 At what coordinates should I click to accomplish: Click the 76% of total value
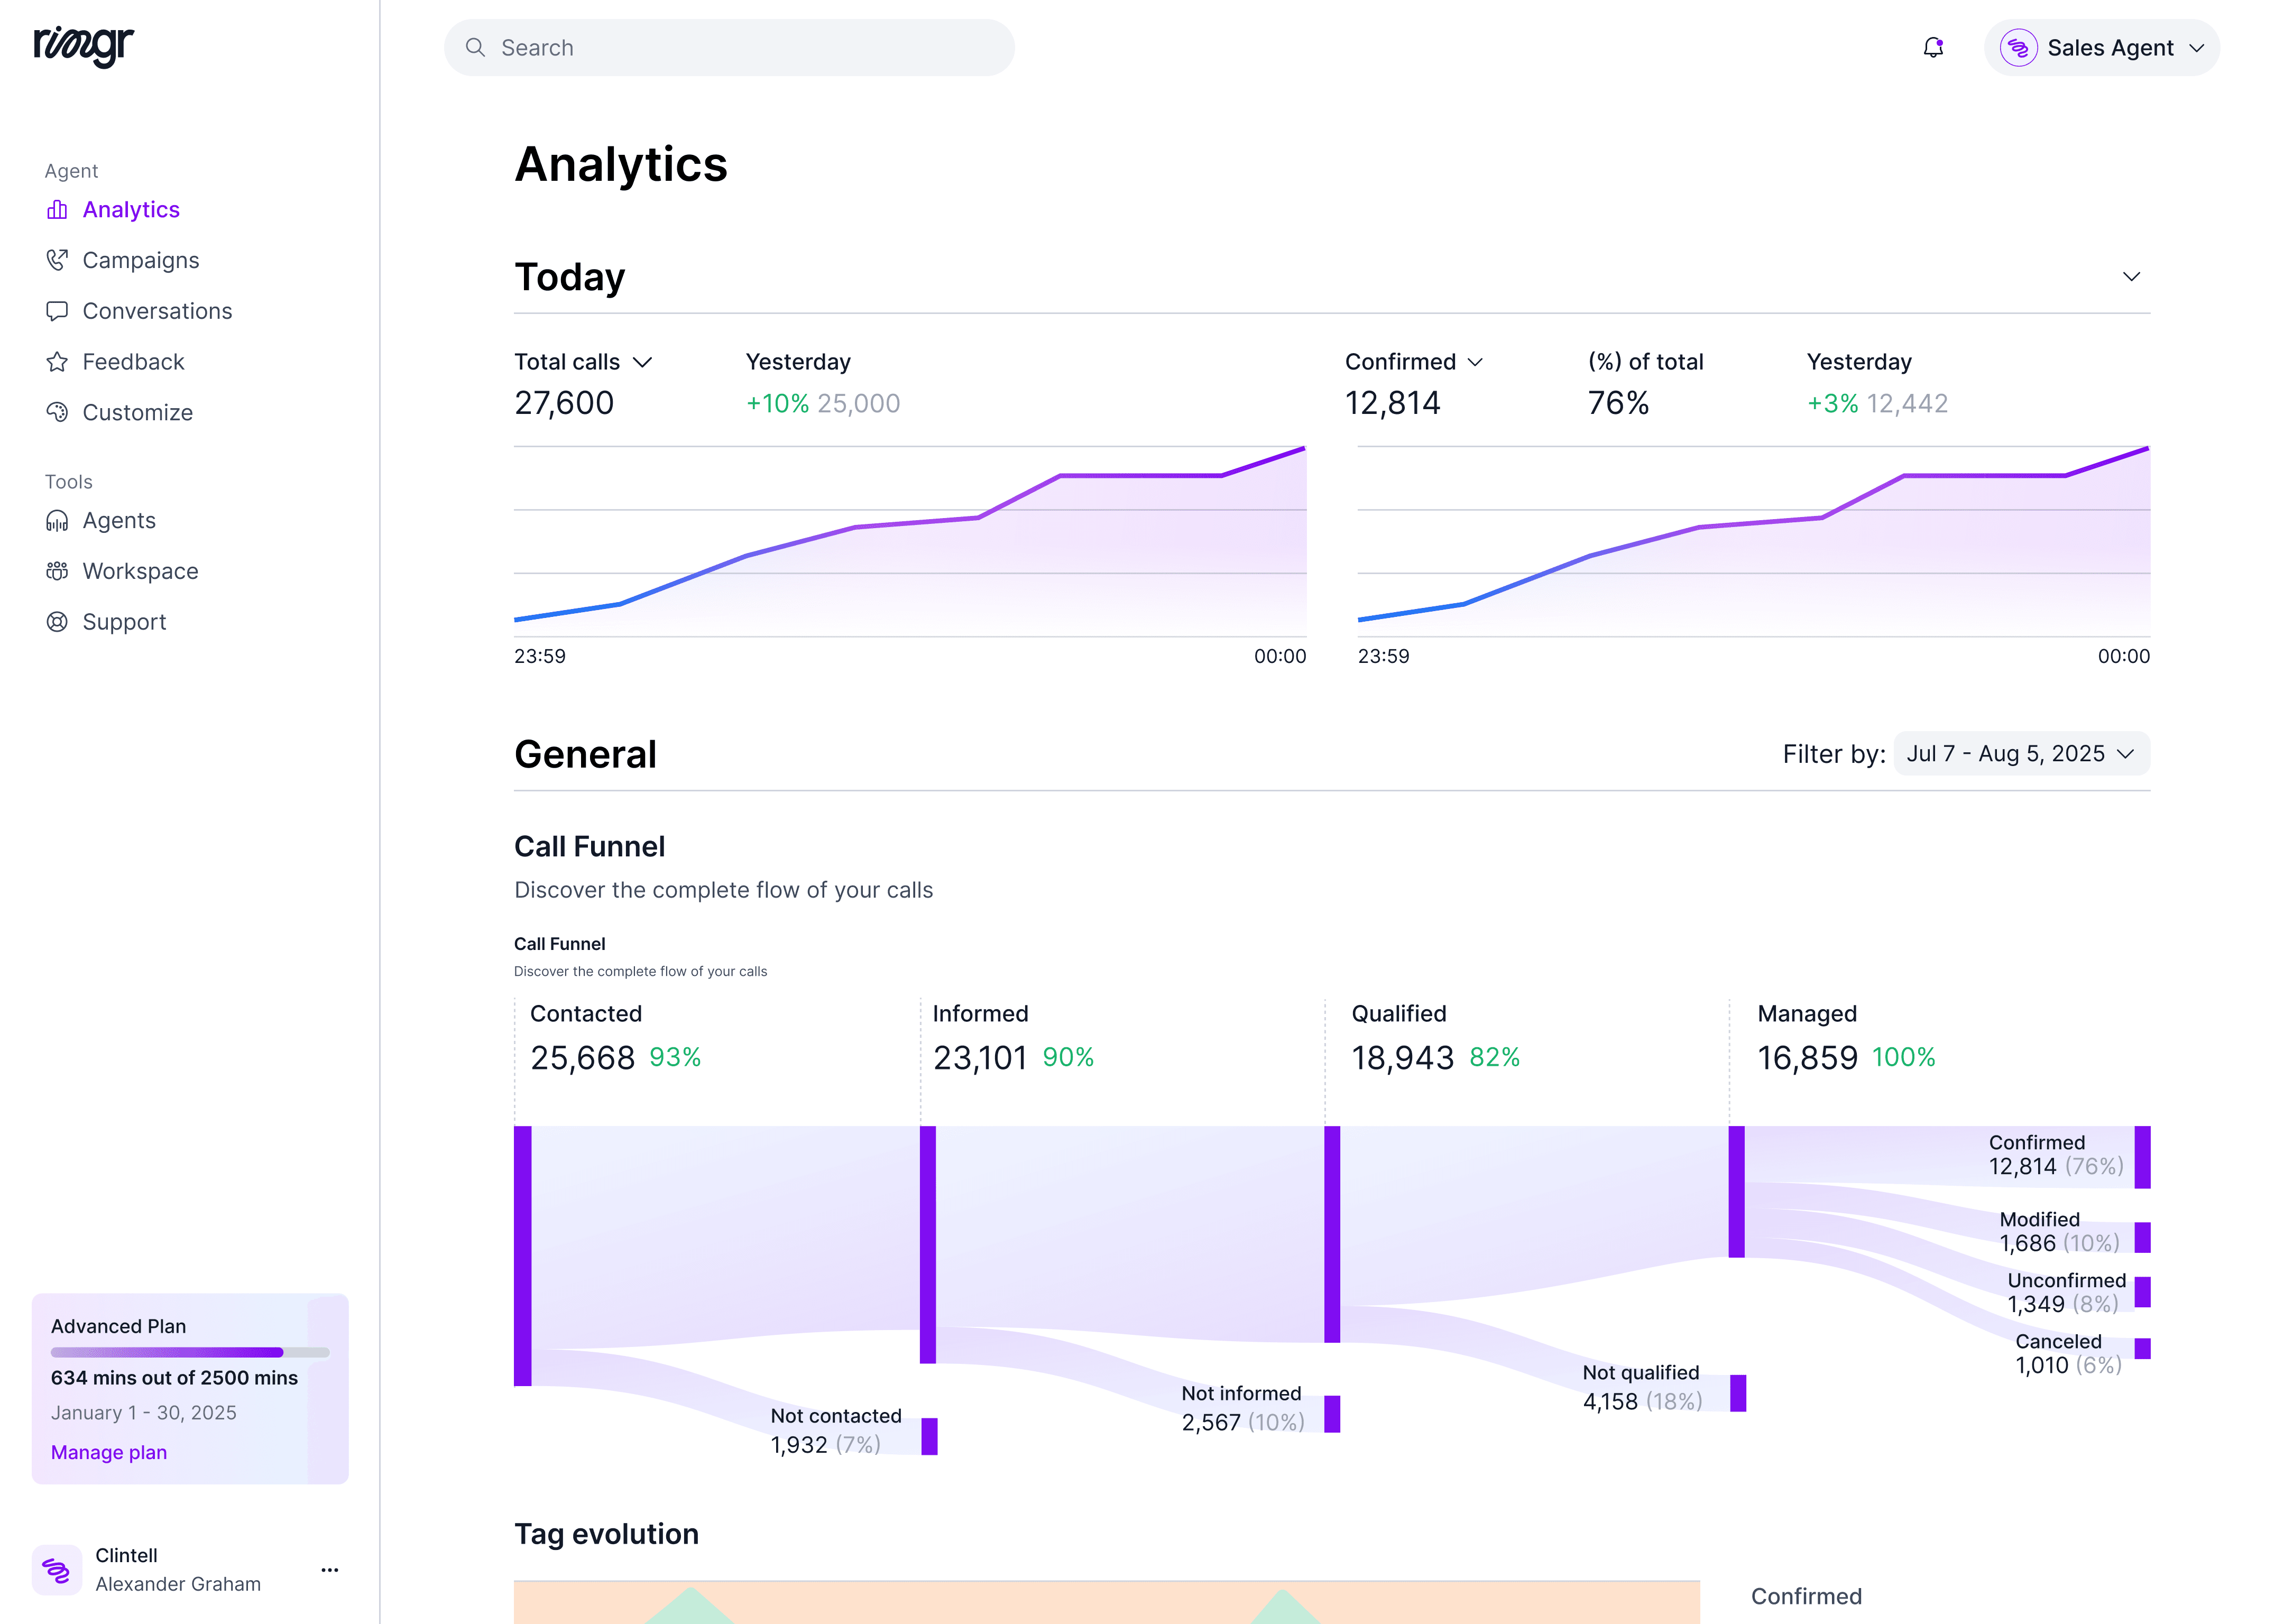tap(1618, 403)
